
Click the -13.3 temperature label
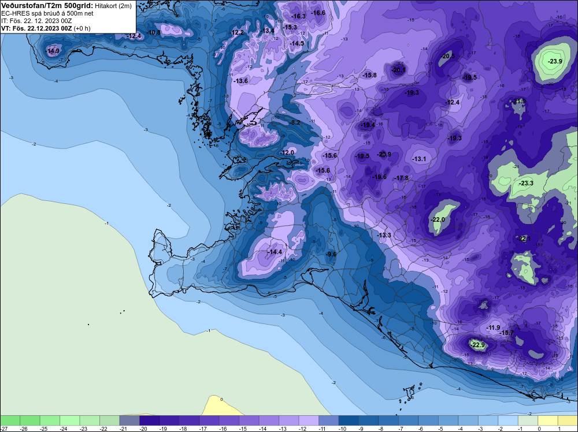(384, 235)
